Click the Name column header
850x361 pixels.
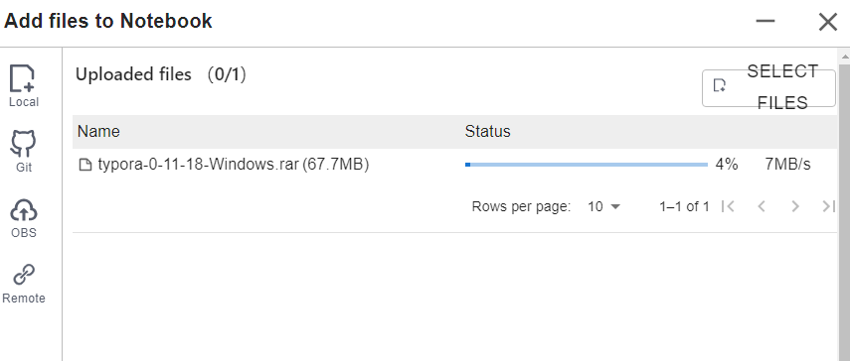click(98, 131)
